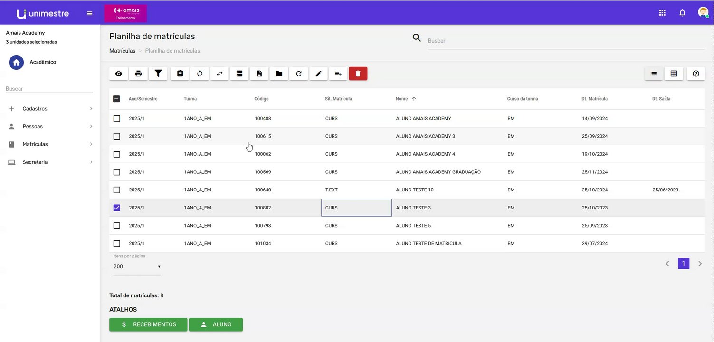
Task: Click the pencil edit icon
Action: coord(318,74)
